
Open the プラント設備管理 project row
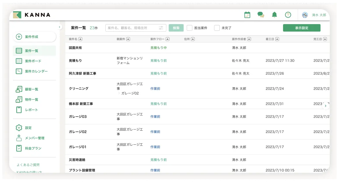197,169
